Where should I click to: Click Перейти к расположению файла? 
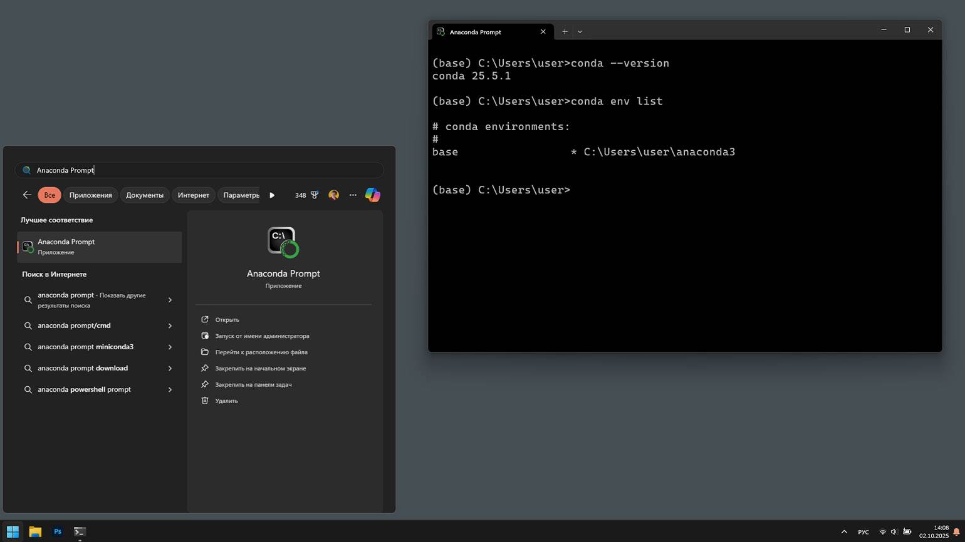coord(261,352)
